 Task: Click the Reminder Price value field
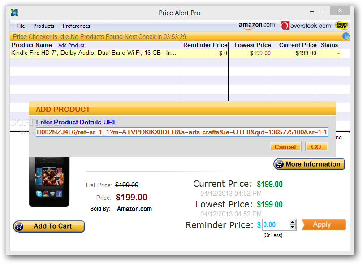coord(276,224)
